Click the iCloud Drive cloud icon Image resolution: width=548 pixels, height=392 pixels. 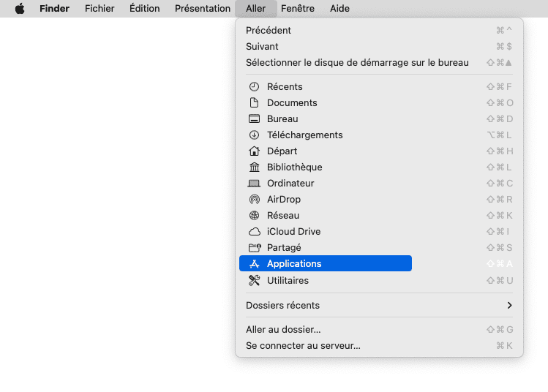[255, 232]
